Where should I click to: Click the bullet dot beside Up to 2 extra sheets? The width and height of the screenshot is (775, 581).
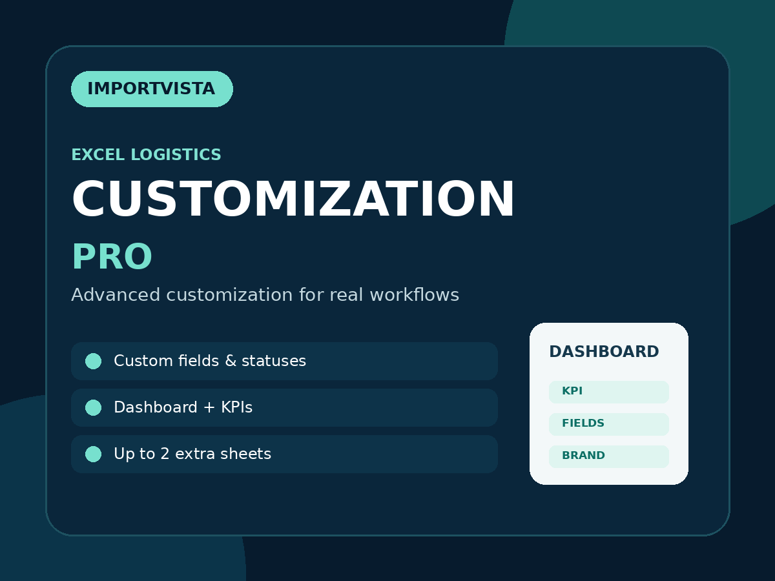point(93,454)
